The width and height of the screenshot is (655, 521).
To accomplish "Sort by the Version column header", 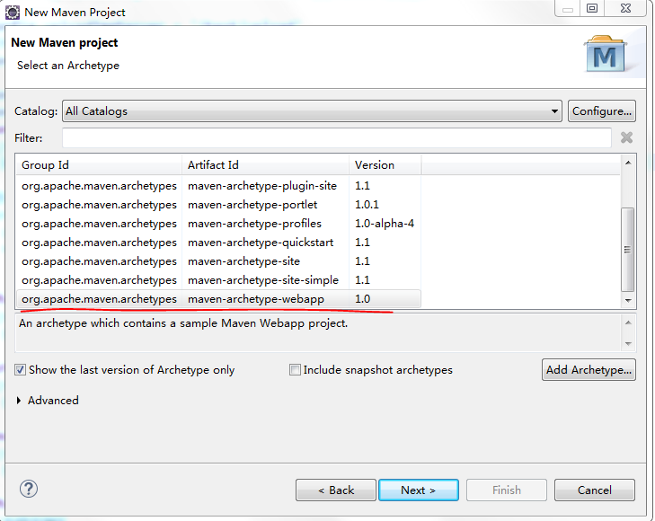I will tap(385, 165).
